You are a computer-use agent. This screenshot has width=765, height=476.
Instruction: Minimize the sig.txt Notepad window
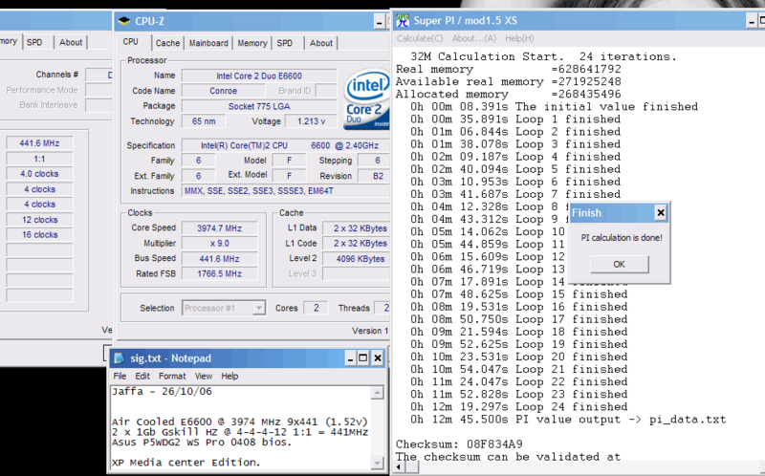349,358
